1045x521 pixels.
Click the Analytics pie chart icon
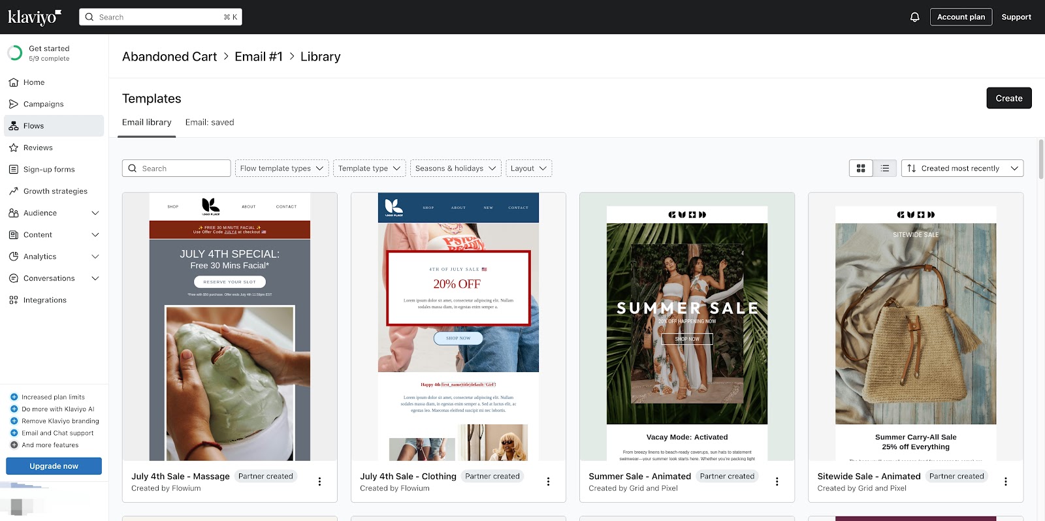coord(14,257)
